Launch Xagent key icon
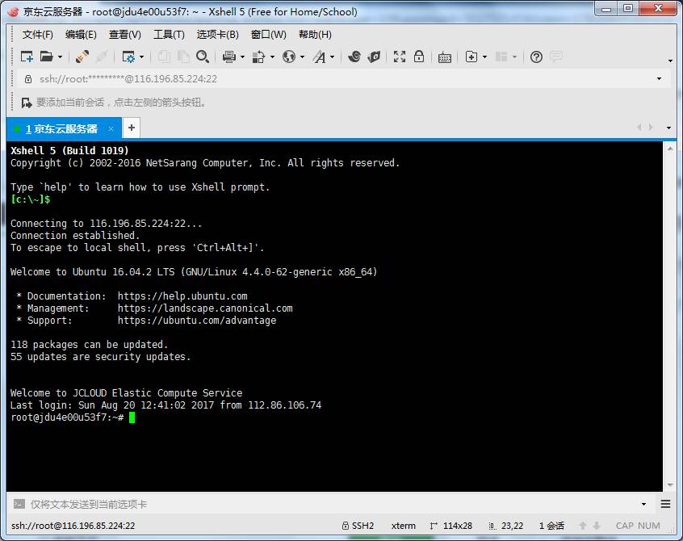Viewport: 683px width, 541px height. [374, 57]
